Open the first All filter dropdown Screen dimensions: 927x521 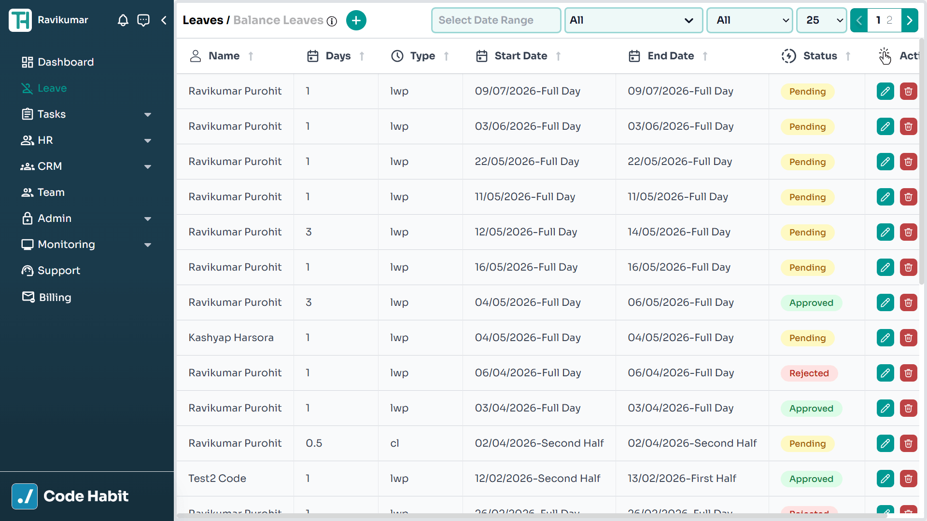633,20
